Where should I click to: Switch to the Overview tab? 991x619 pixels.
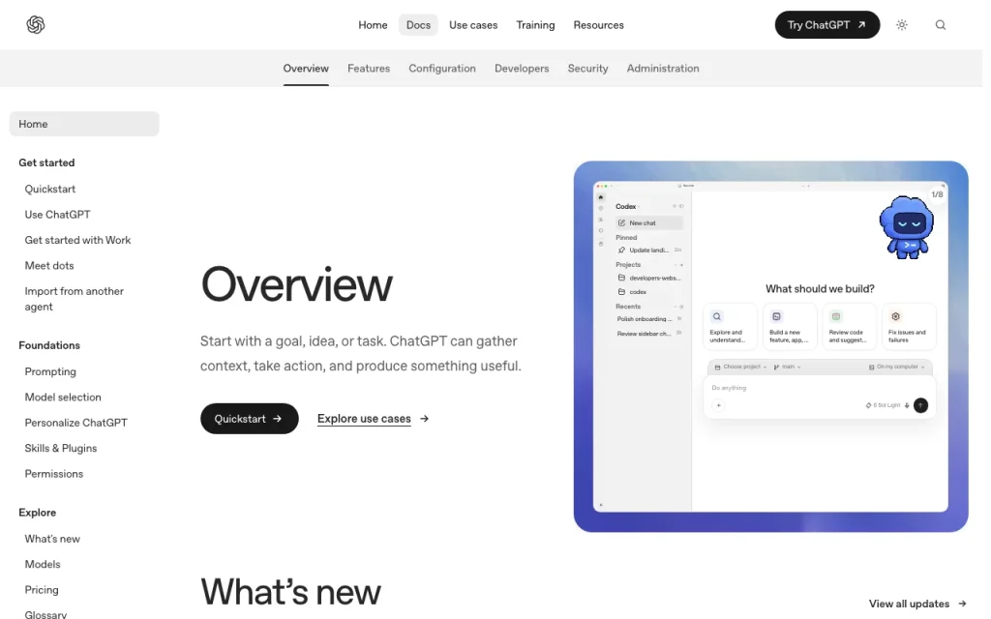point(306,69)
